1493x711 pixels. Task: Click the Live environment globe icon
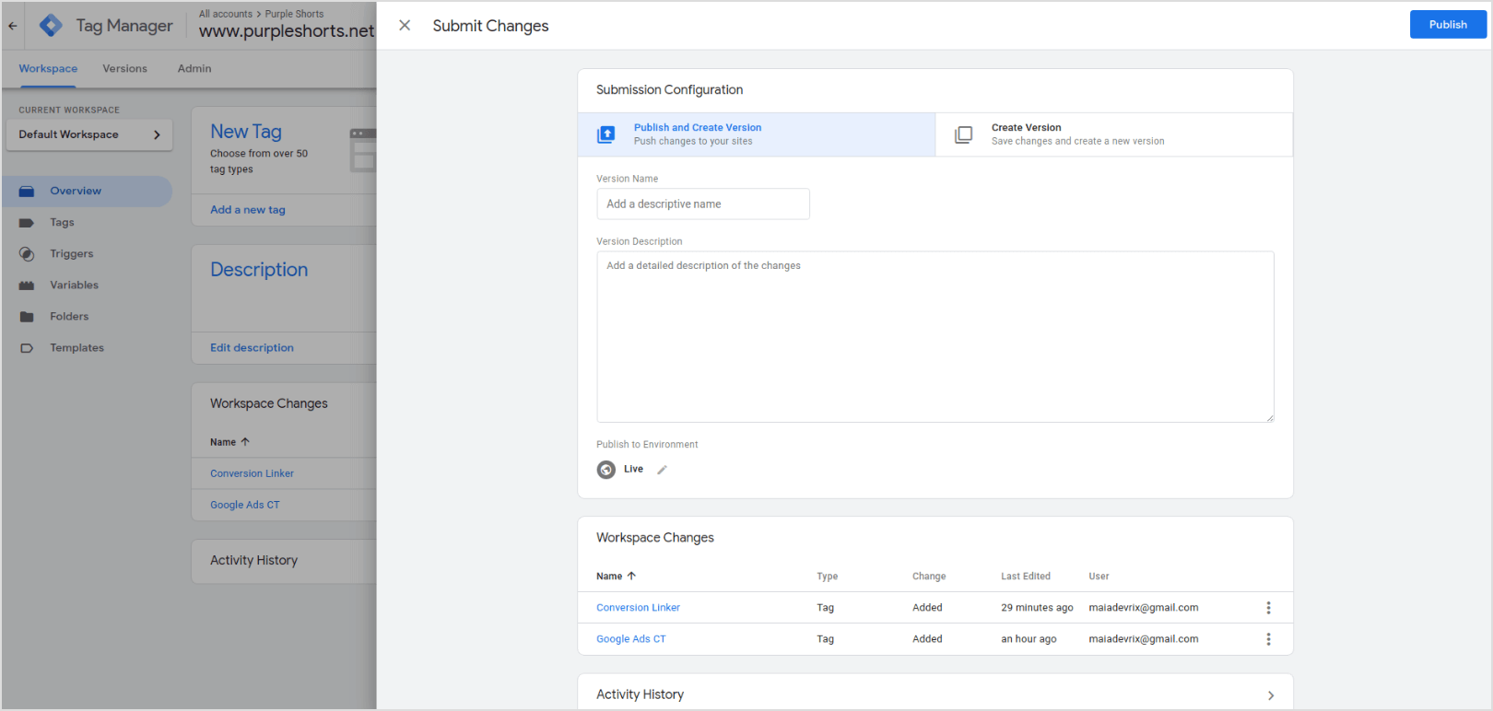(x=606, y=470)
